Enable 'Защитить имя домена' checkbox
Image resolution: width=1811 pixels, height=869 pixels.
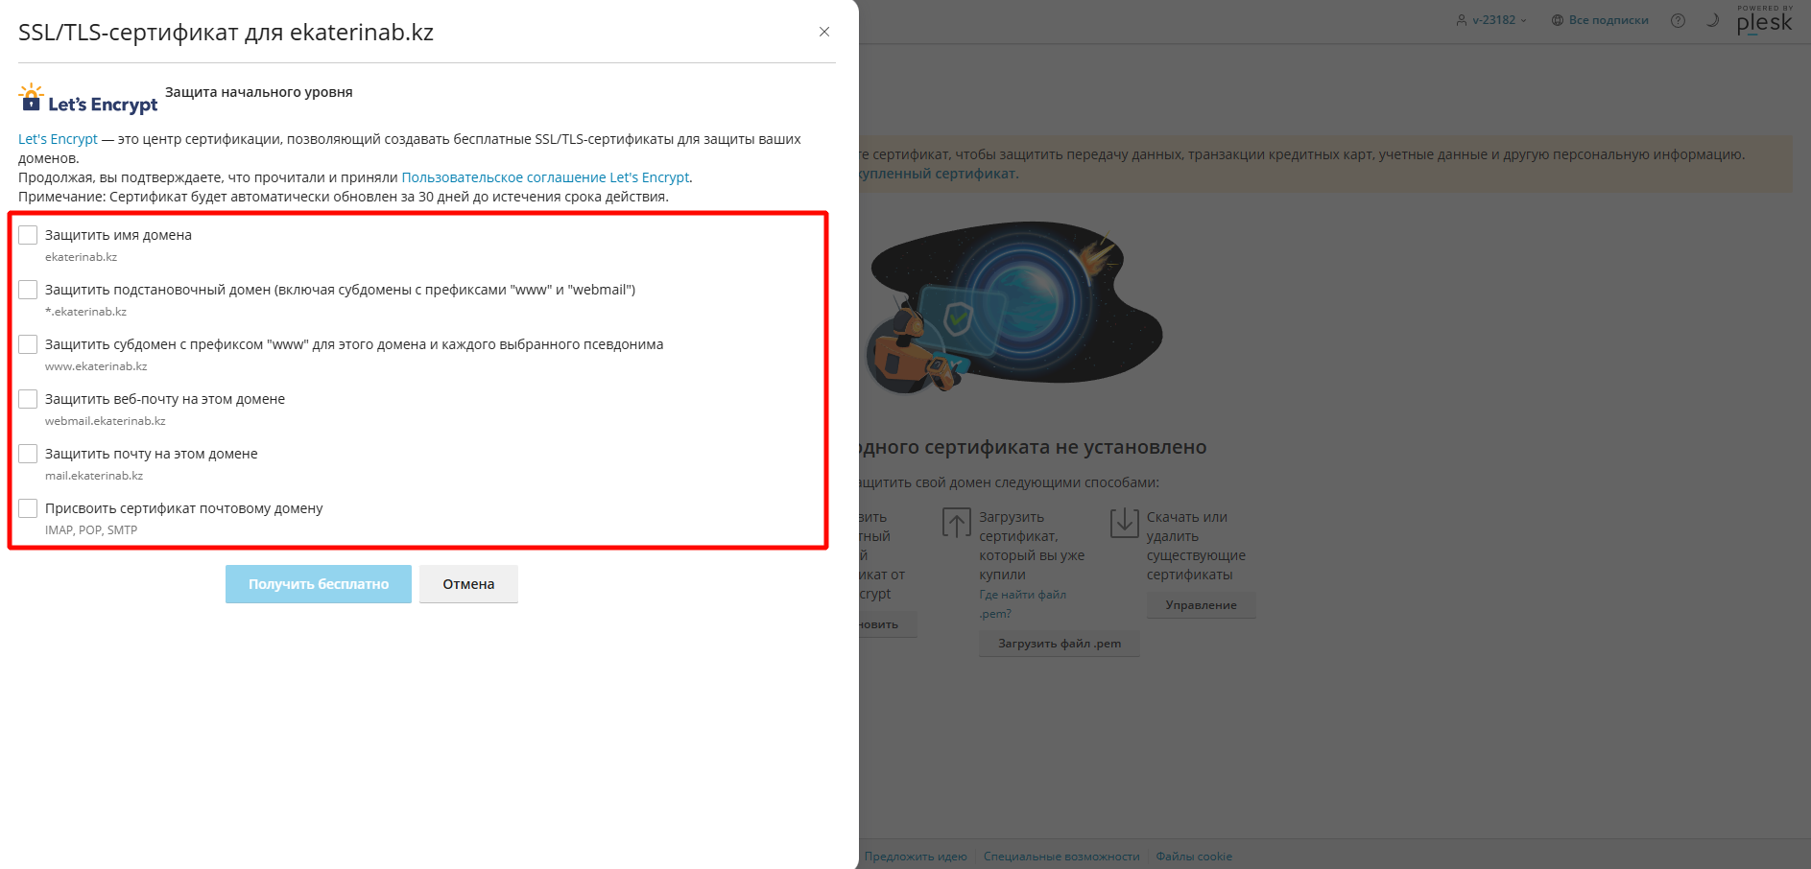click(28, 235)
